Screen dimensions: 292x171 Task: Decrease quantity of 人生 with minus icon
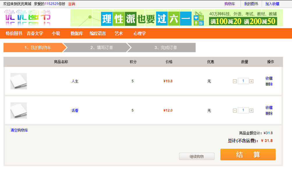235,81
